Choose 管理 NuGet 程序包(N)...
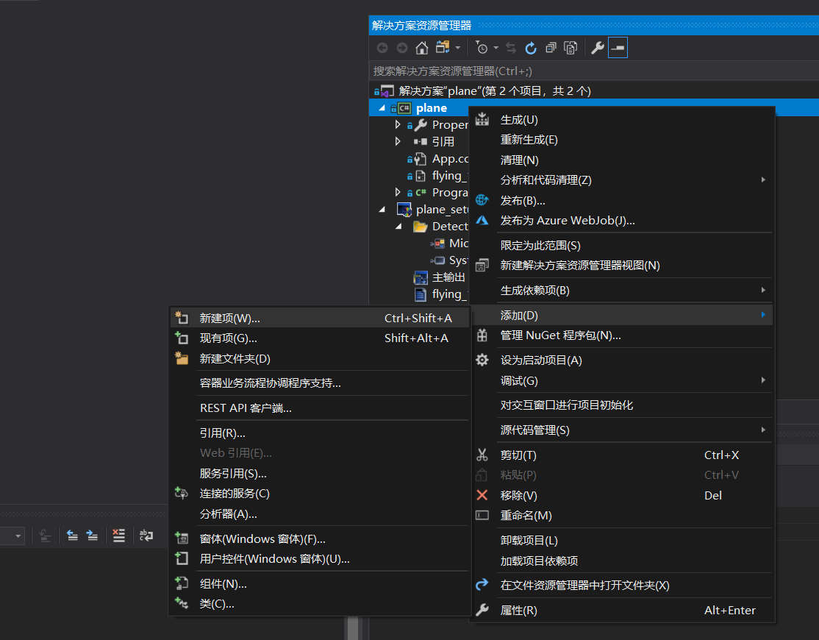819x640 pixels. [622, 335]
